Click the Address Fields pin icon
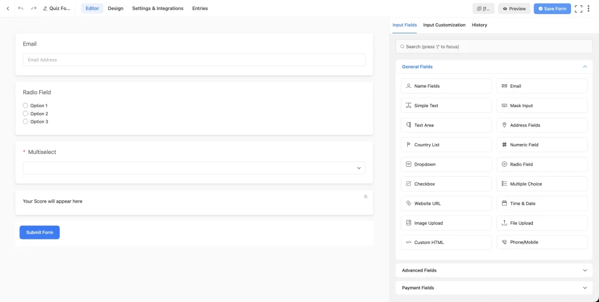This screenshot has width=599, height=302. pos(504,125)
